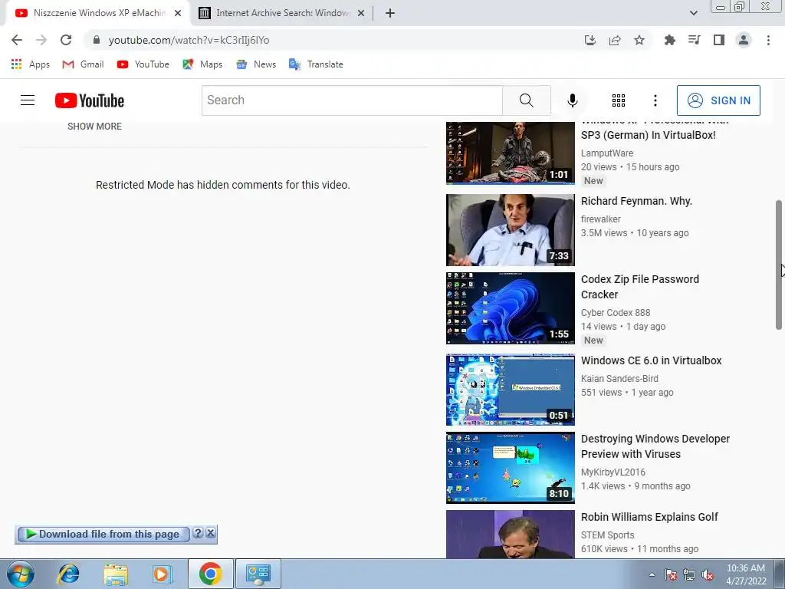
Task: Open the install app icon in address bar
Action: tap(590, 40)
